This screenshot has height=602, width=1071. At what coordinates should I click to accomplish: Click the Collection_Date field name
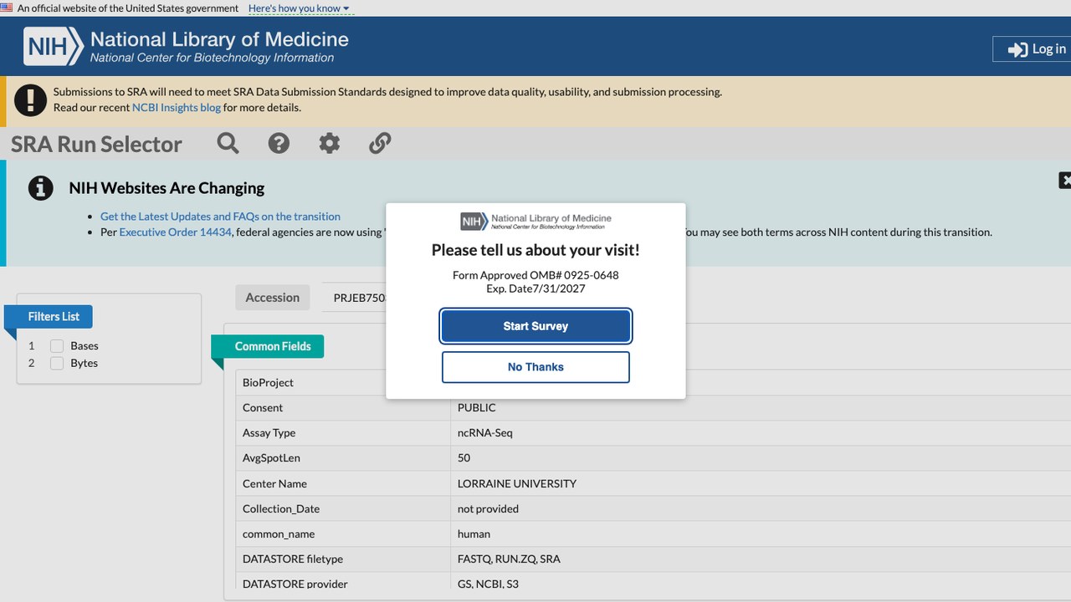281,508
